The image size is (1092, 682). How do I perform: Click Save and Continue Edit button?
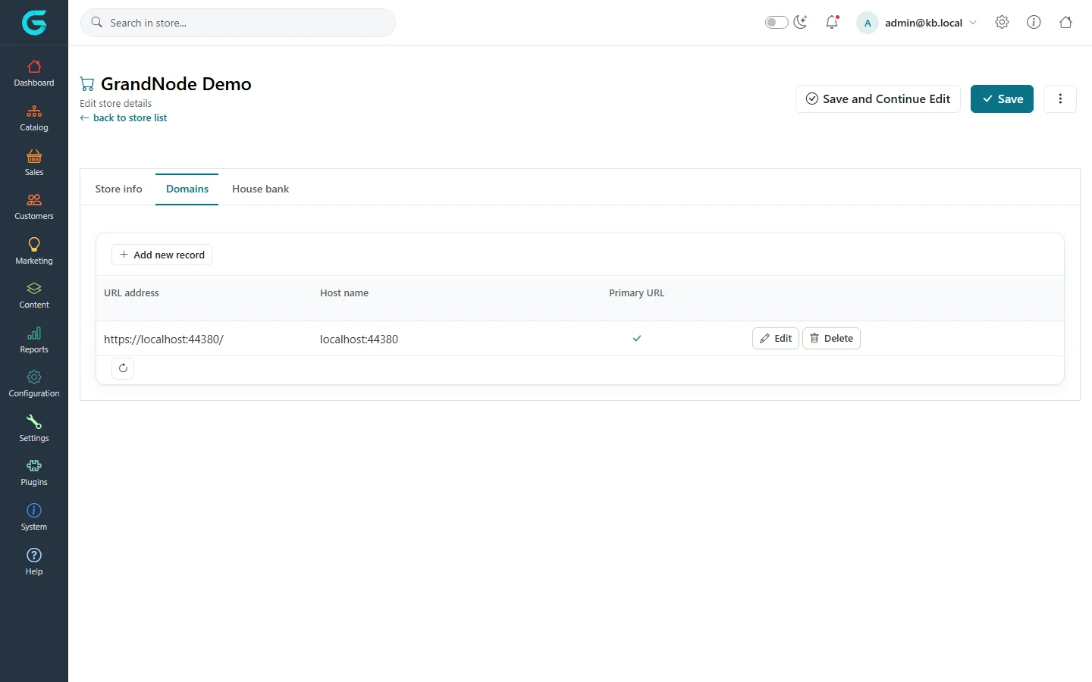click(878, 99)
